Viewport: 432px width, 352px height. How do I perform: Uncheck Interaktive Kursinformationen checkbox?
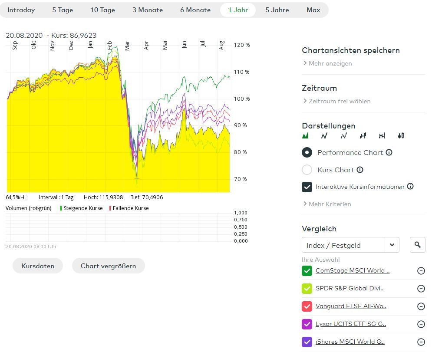tap(307, 187)
